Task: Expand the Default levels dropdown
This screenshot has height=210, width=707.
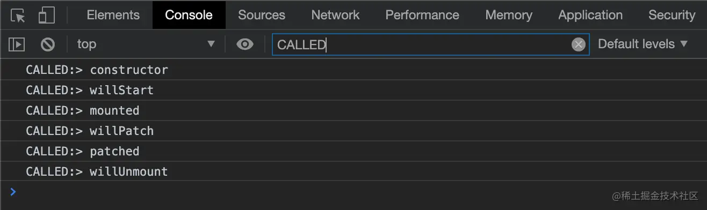Action: pyautogui.click(x=643, y=44)
